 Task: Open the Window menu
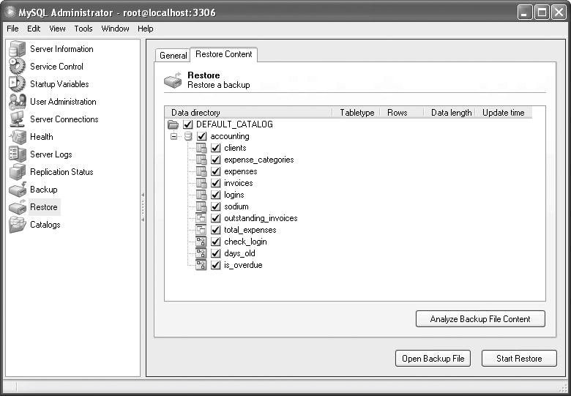115,29
